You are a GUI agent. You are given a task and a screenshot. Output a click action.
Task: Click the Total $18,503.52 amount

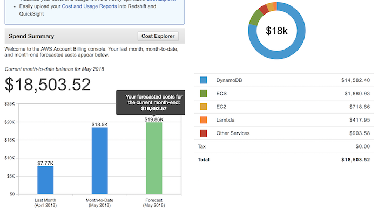tap(355, 160)
